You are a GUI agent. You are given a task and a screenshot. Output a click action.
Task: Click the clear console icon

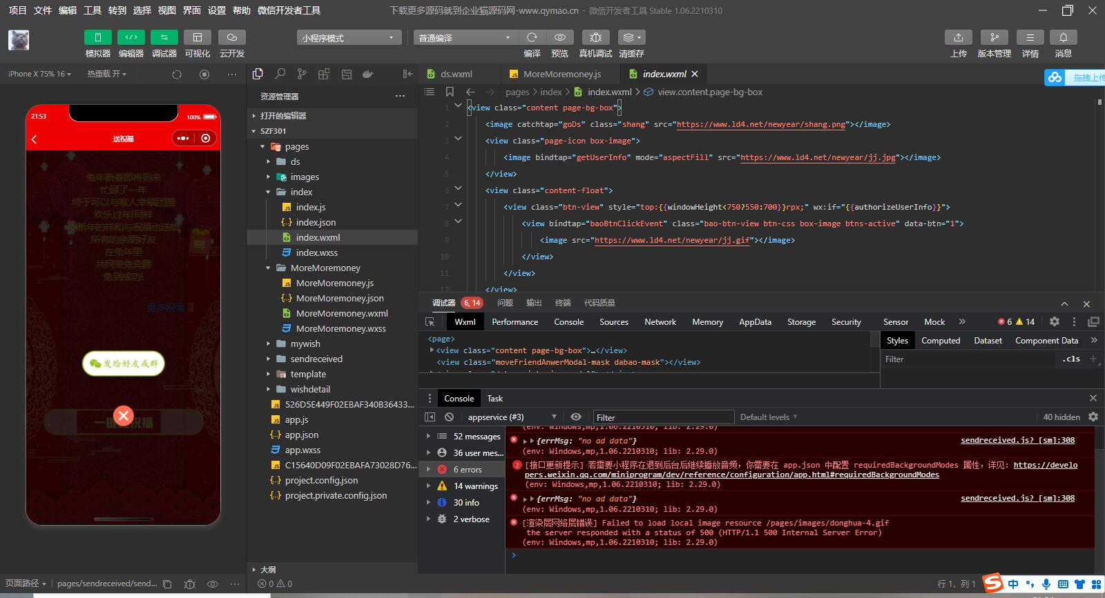tap(449, 417)
